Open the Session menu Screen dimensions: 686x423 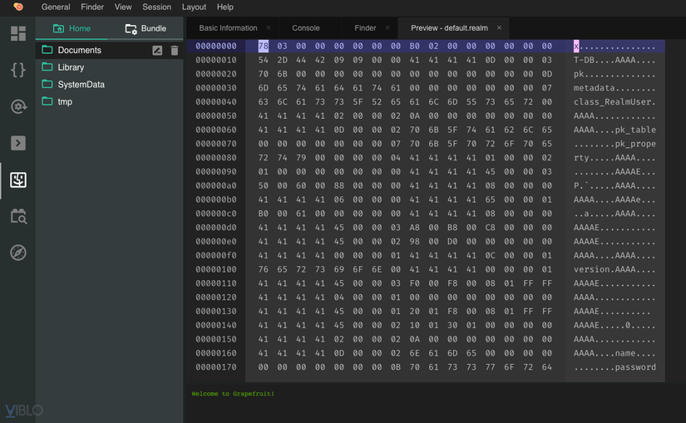pos(156,7)
